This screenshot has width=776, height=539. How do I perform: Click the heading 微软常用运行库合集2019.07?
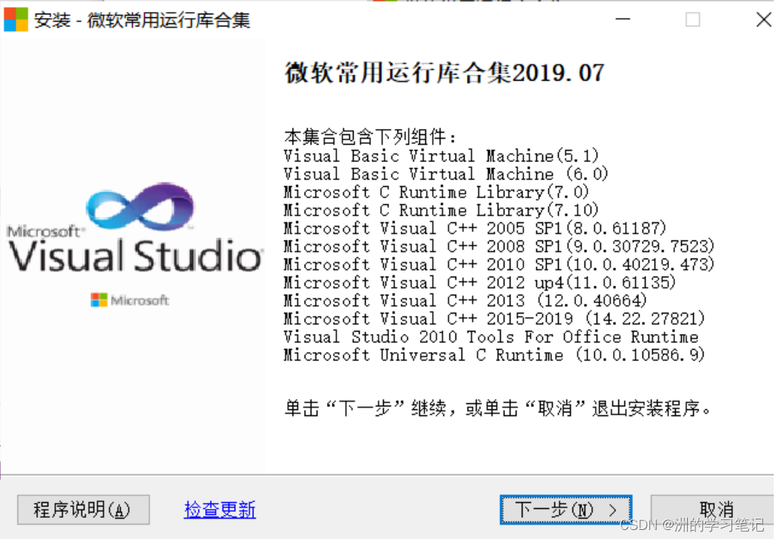tap(444, 73)
